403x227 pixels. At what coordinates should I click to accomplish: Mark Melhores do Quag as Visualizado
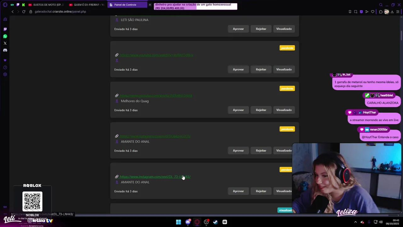pyautogui.click(x=284, y=110)
